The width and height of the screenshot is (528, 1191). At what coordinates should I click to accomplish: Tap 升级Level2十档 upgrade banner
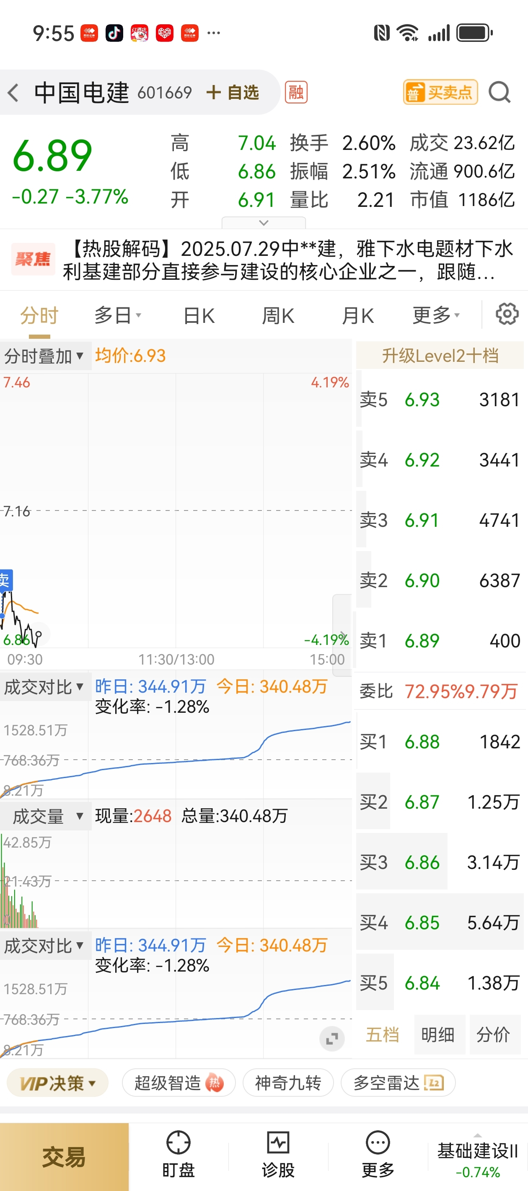click(x=440, y=356)
